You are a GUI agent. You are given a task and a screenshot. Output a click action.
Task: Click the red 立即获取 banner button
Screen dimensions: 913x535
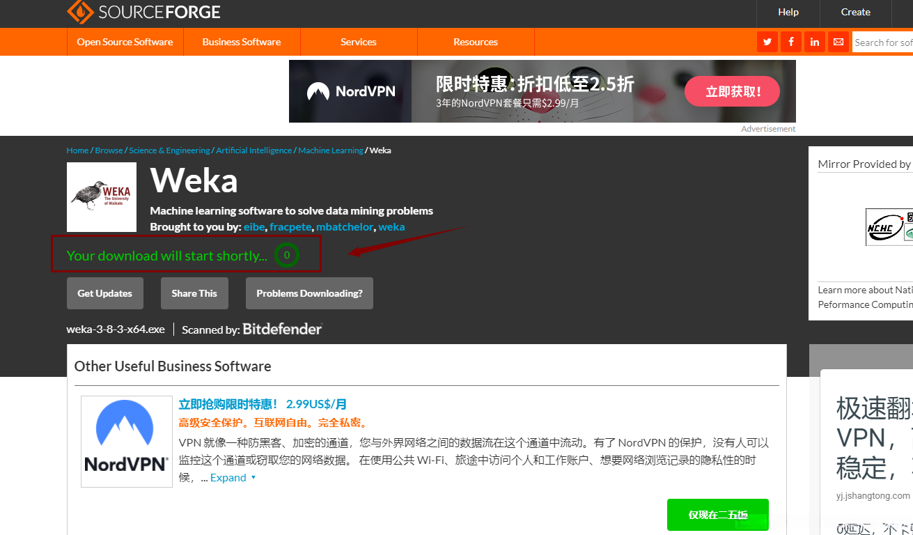[x=732, y=91]
